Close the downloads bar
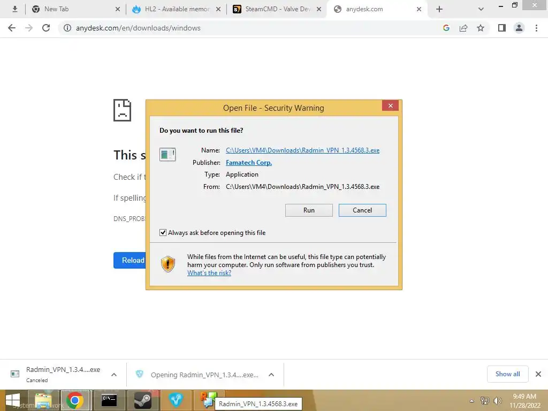This screenshot has width=548, height=411. [x=538, y=374]
